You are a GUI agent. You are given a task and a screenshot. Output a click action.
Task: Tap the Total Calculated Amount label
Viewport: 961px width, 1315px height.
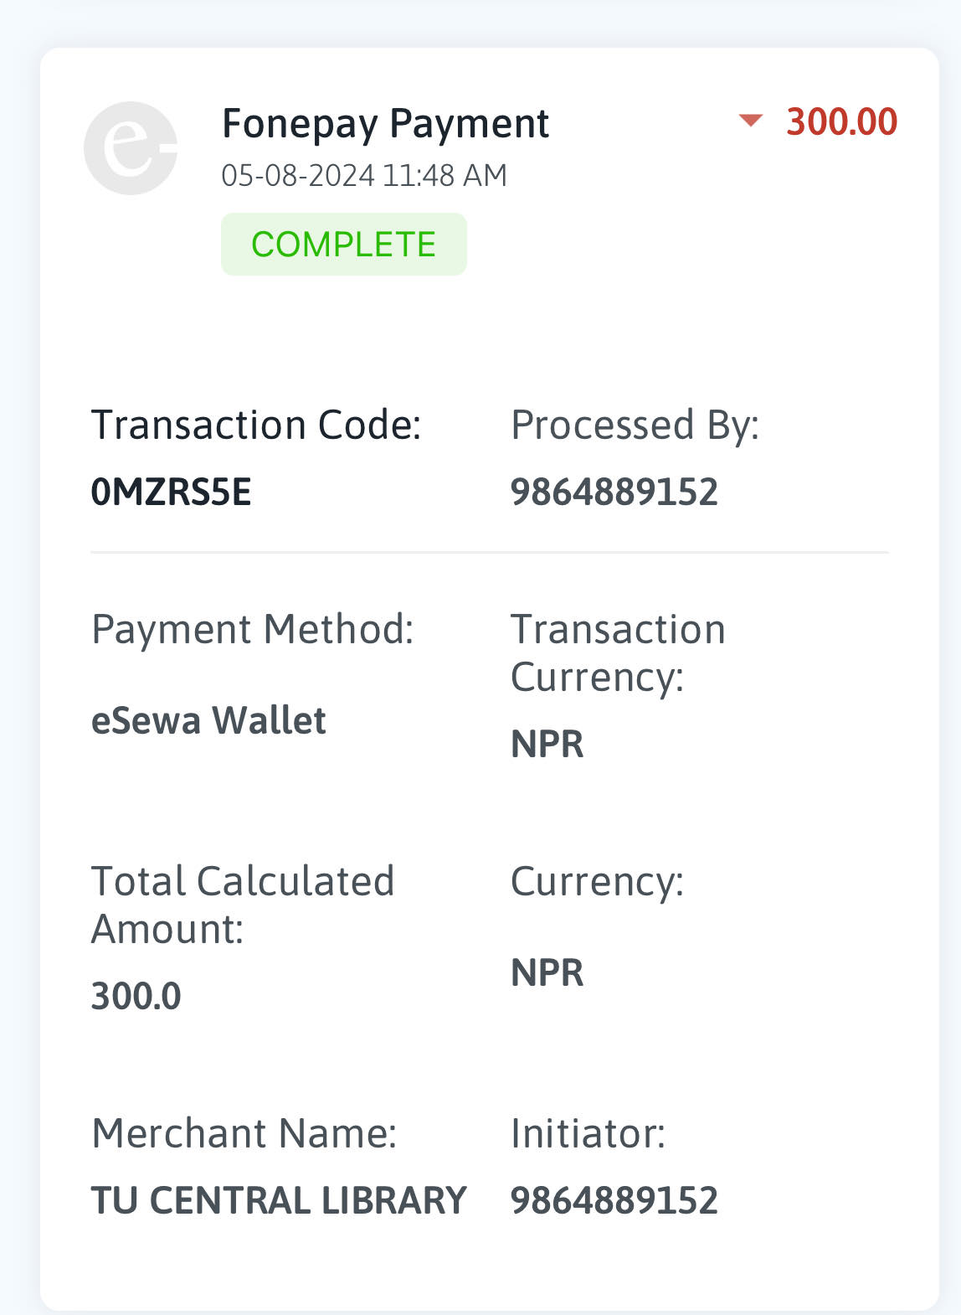(x=243, y=905)
